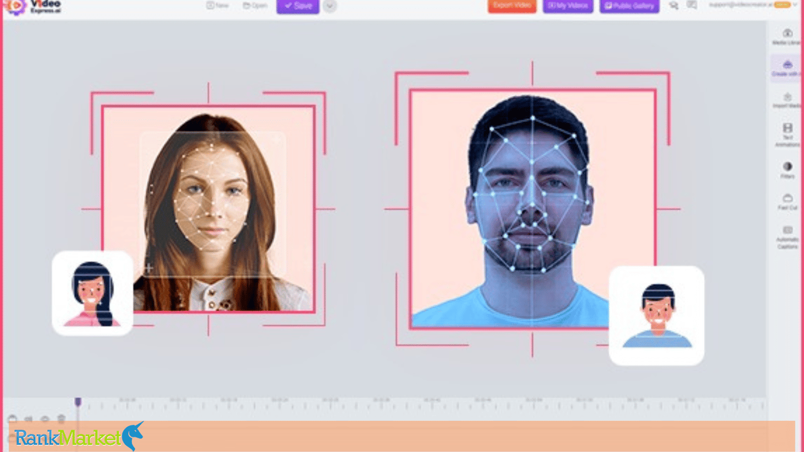Mute the timeline track with the speaker icon
This screenshot has height=452, width=804.
29,419
